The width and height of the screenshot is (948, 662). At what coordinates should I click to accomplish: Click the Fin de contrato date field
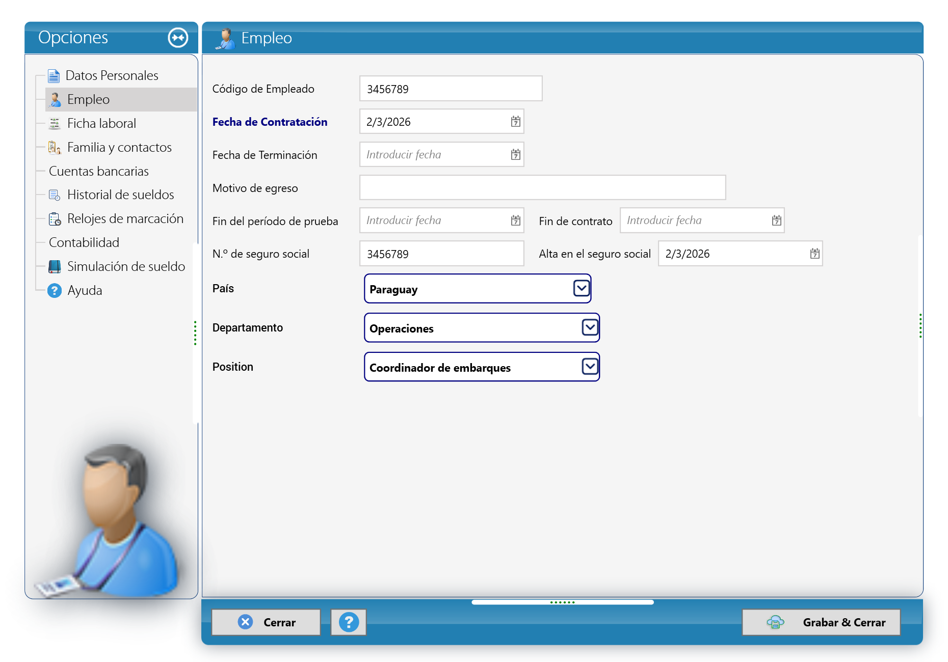tap(702, 220)
